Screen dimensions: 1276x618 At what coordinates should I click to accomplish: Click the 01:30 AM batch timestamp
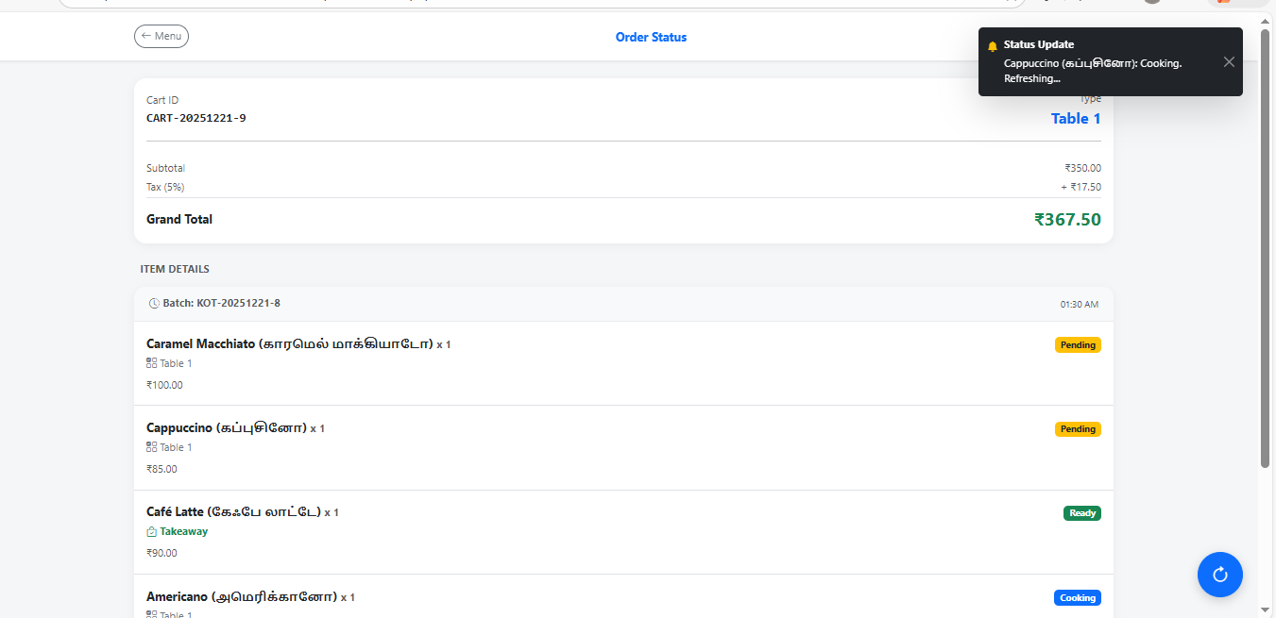pyautogui.click(x=1079, y=305)
